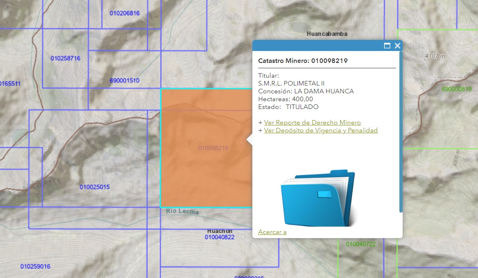Select concession 690001510 label on map
The image size is (478, 278).
coord(124,81)
